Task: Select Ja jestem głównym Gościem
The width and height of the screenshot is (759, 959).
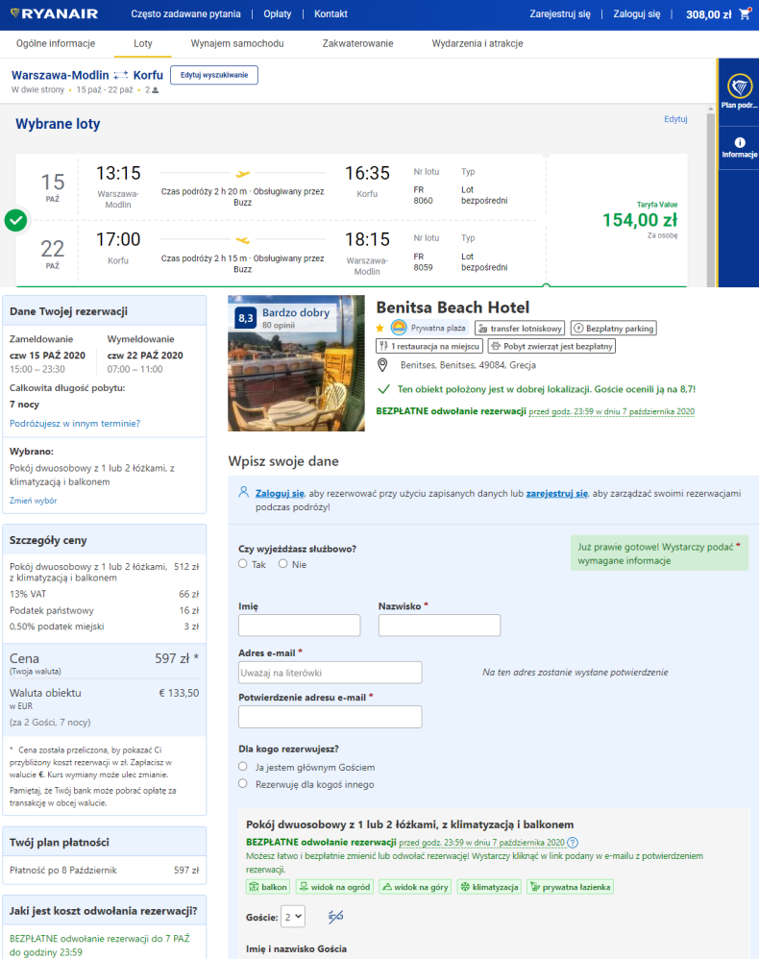Action: [243, 767]
